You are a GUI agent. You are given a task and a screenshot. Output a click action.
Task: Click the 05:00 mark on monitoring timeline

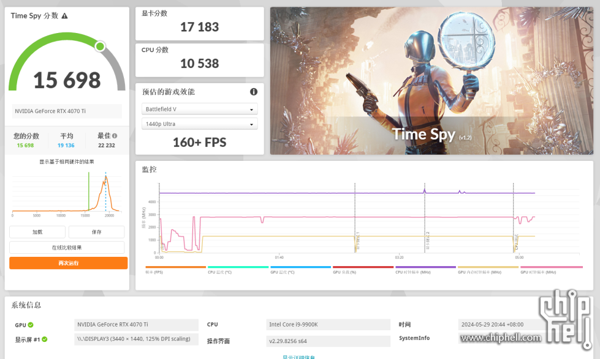coord(519,257)
